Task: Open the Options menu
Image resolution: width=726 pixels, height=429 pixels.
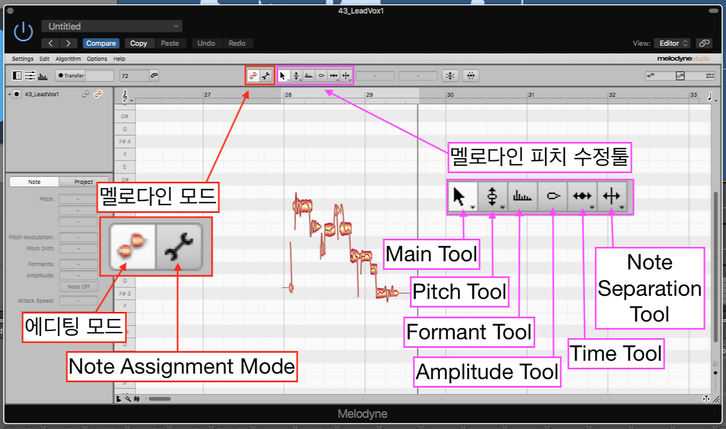Action: pos(97,59)
